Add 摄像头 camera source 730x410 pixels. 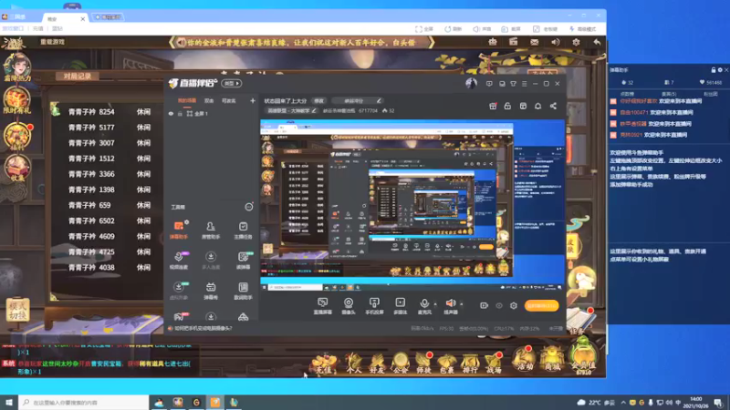349,306
